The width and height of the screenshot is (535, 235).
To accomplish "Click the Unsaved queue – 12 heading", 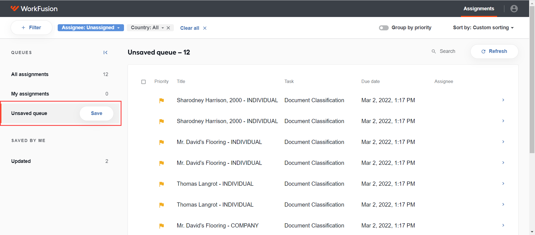I will (159, 52).
